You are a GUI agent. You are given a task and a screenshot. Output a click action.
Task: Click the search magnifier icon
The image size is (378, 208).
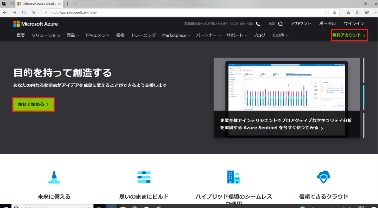(x=281, y=24)
